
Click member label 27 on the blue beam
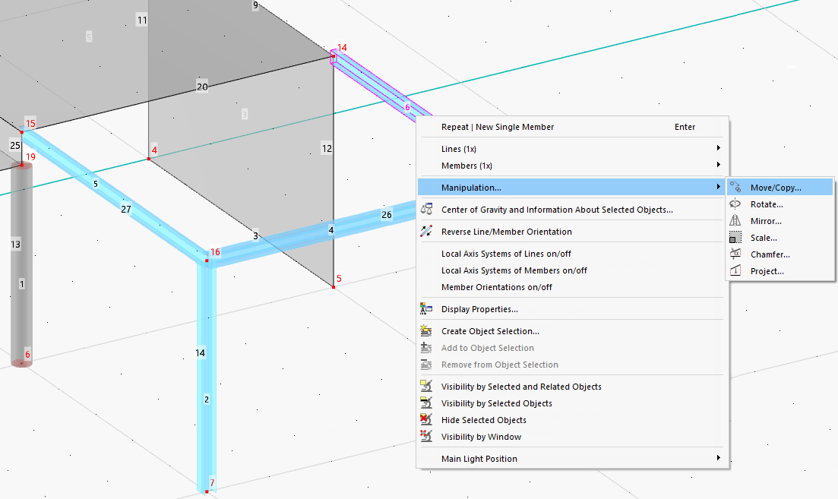(126, 209)
